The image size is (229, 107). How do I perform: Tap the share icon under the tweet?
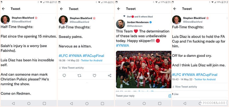coord(110,75)
